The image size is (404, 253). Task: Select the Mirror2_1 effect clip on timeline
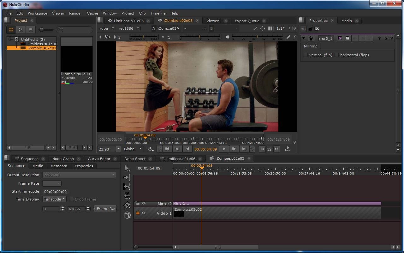(277, 204)
